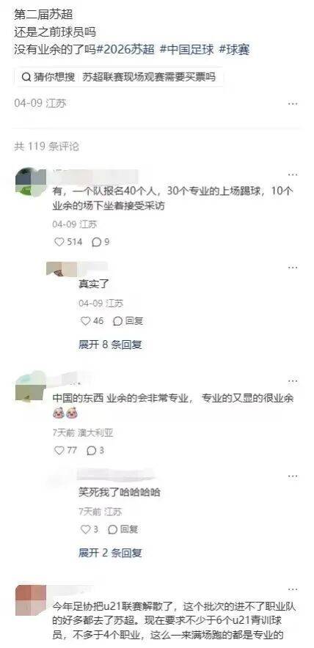Open three-dot menu on the 40个人 comment
Screen dimensions: 314x648
click(x=293, y=174)
